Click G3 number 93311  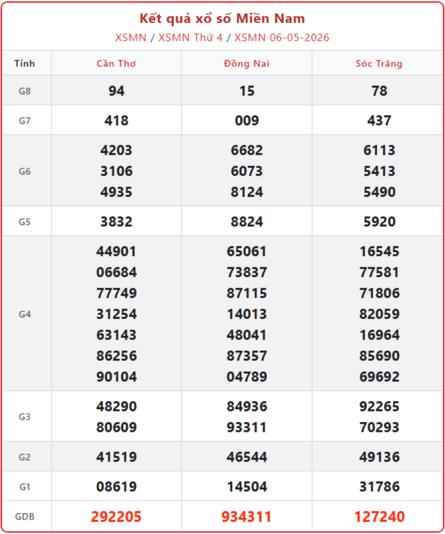click(x=247, y=427)
